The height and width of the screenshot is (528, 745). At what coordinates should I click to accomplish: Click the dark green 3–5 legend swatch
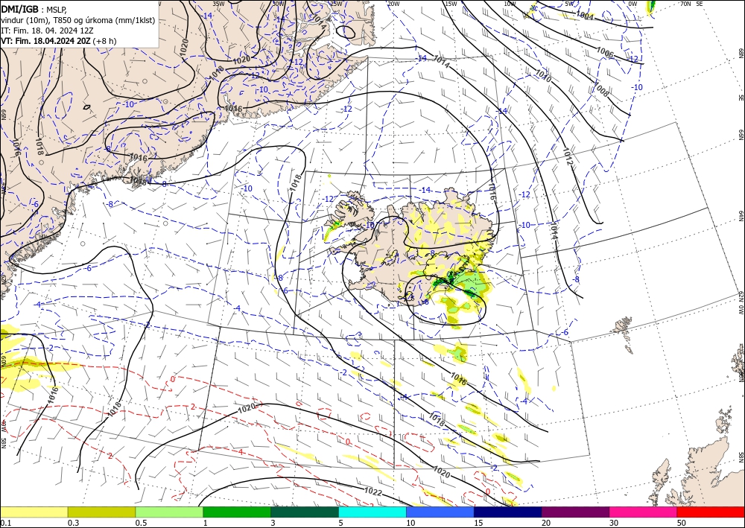point(305,512)
